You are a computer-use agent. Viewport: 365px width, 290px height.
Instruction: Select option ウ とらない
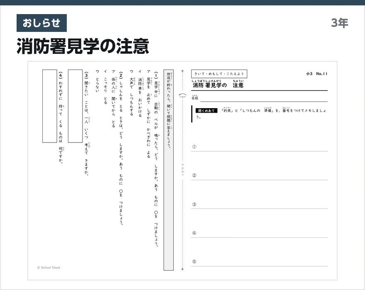[x=97, y=81]
